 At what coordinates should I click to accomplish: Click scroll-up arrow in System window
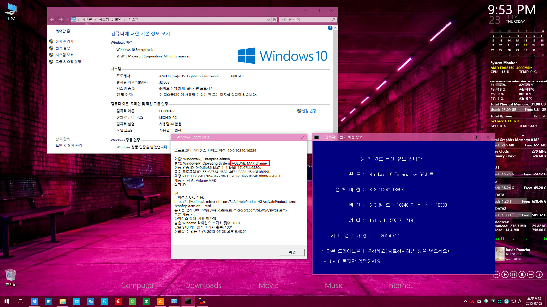335,28
